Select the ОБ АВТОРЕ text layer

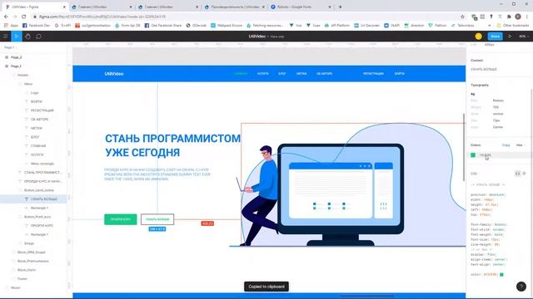pyautogui.click(x=39, y=119)
